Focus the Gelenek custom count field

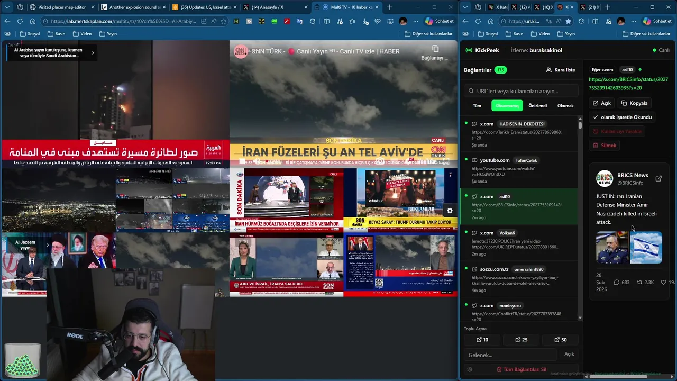[510, 355]
